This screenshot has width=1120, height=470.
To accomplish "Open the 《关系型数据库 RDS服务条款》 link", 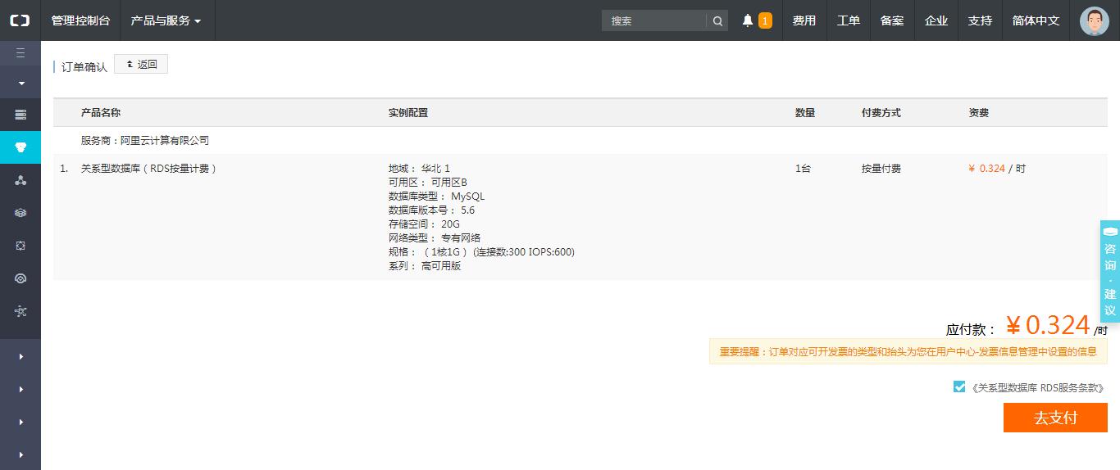I will click(1037, 387).
